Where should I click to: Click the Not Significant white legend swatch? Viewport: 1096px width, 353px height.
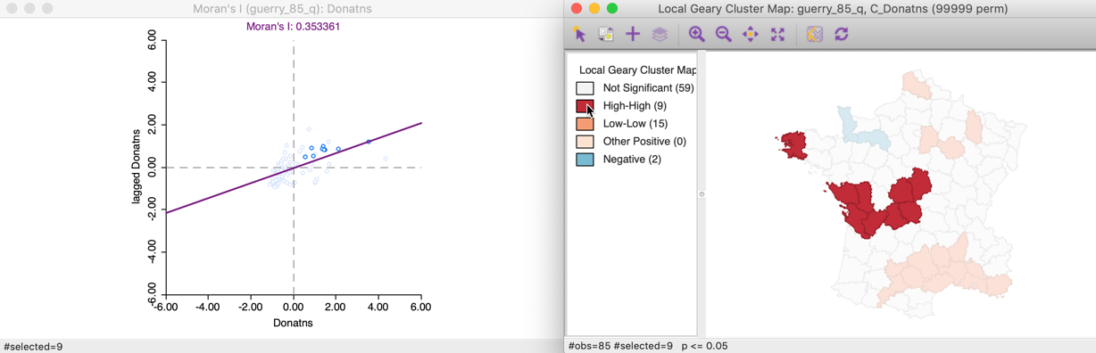[585, 88]
